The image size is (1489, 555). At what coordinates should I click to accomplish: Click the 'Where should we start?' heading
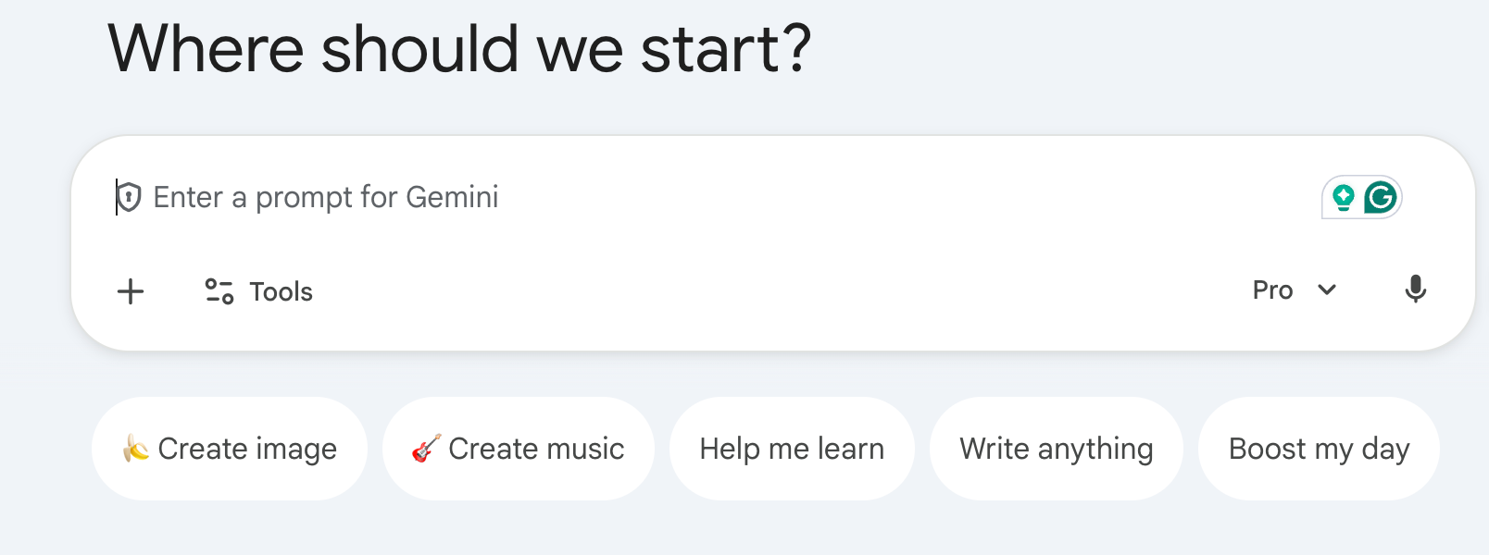pos(459,49)
